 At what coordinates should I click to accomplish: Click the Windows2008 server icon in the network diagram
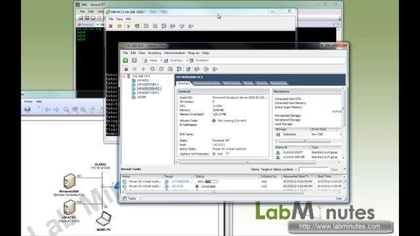pyautogui.click(x=70, y=181)
